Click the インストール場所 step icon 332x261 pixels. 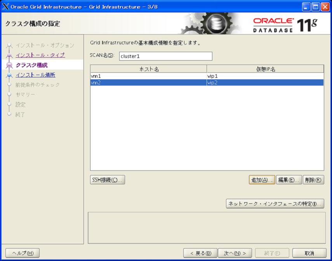9,75
